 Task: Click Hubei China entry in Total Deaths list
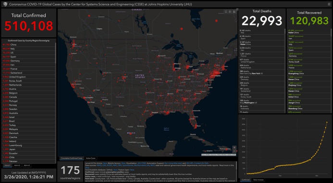261,43
